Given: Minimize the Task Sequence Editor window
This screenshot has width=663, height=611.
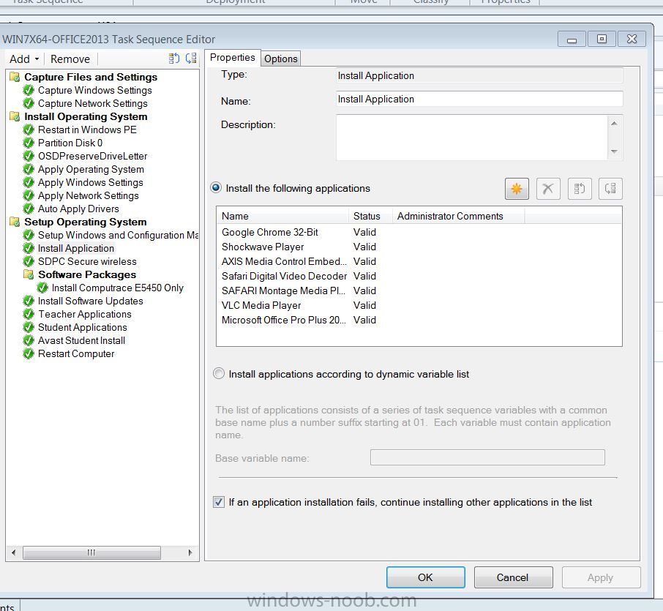Looking at the screenshot, I should click(572, 39).
